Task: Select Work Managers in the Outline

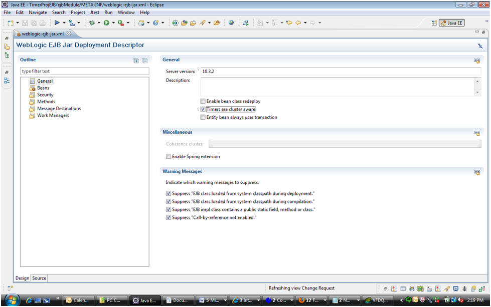Action: pos(53,115)
